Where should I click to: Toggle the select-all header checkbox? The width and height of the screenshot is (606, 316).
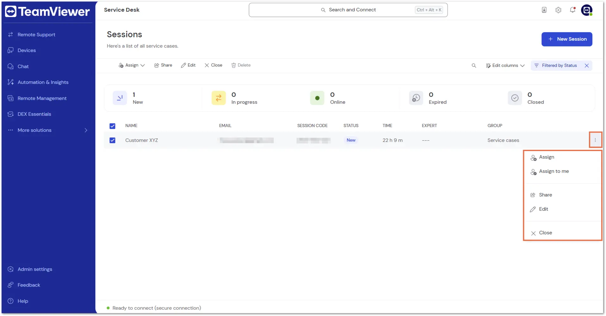(112, 126)
